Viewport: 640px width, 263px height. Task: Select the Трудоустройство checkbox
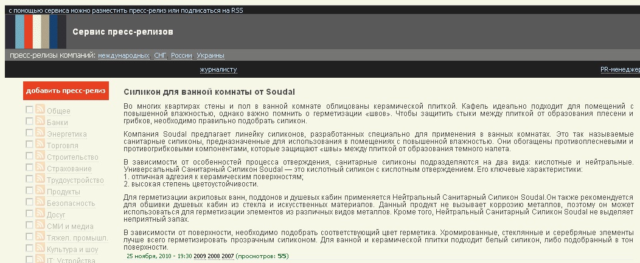[29, 179]
